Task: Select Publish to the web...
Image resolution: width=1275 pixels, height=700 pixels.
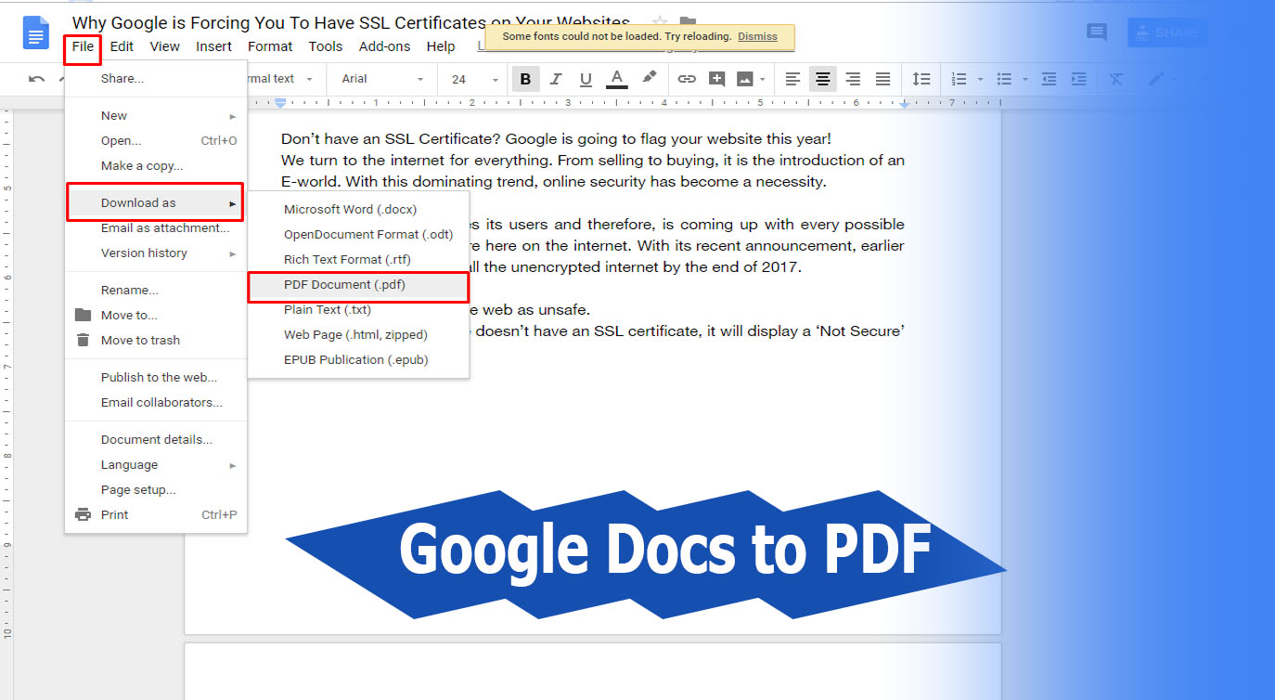Action: [156, 378]
